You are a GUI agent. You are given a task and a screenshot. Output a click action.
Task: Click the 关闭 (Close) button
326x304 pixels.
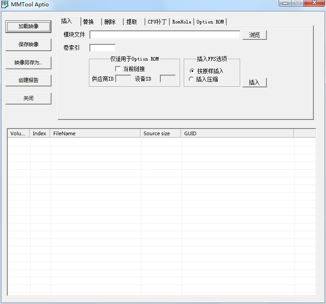coord(28,98)
